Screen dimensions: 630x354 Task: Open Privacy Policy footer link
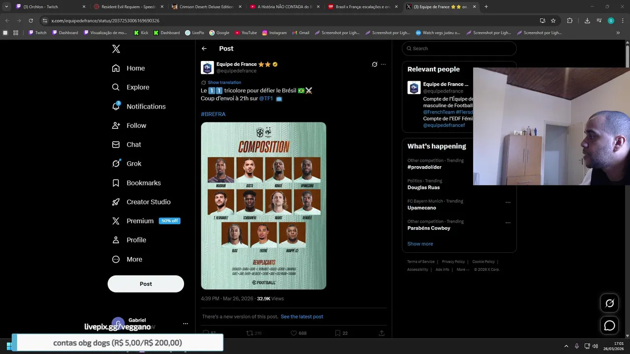(453, 262)
